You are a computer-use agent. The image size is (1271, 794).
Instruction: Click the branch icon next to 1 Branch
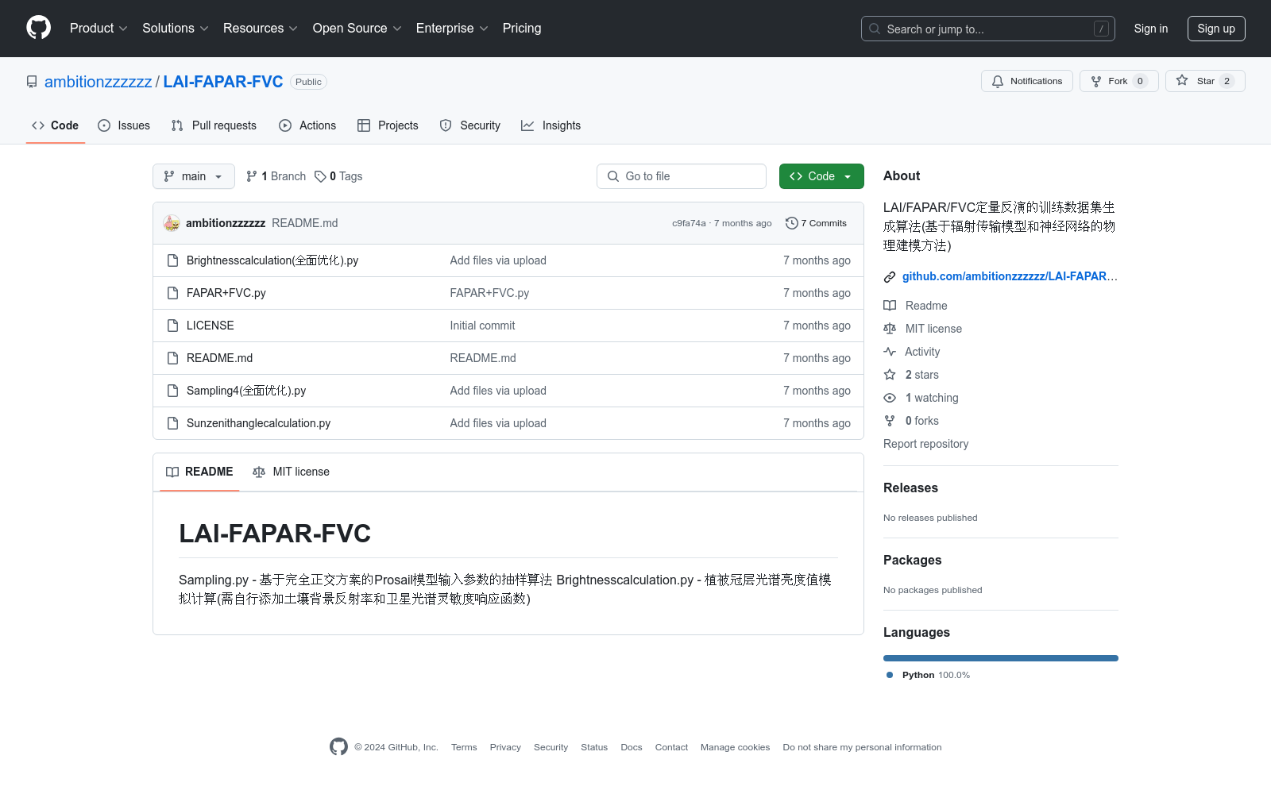tap(252, 176)
